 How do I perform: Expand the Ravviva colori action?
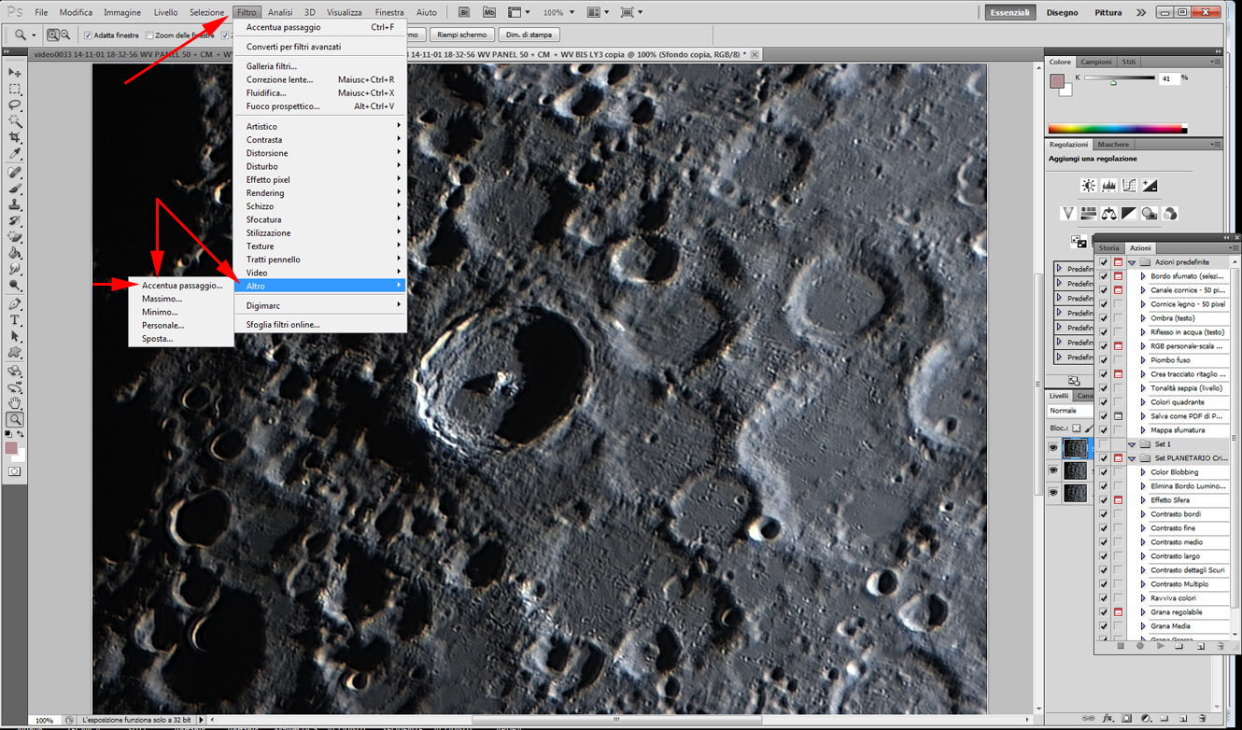(1143, 598)
